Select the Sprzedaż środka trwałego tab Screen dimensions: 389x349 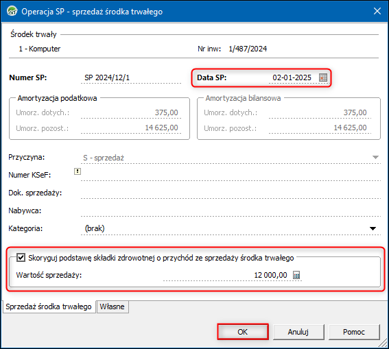(49, 306)
